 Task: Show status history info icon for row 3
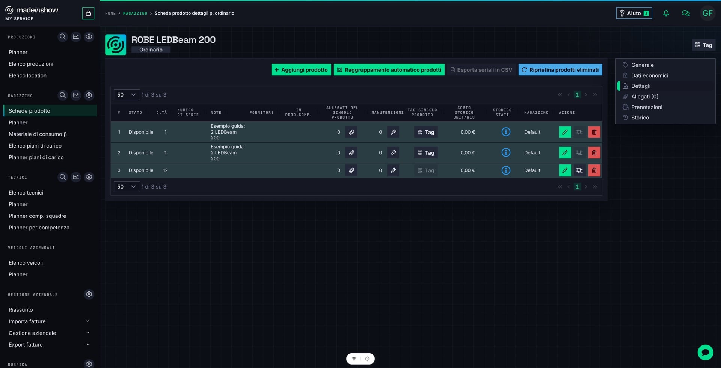[x=506, y=170]
